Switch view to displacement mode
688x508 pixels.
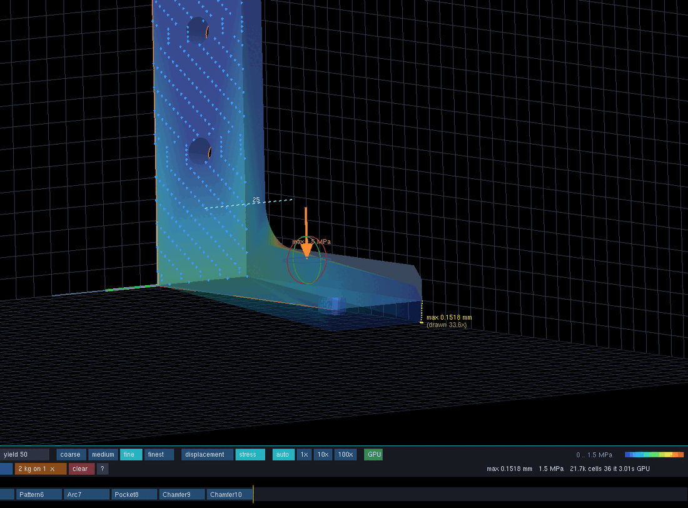[x=207, y=454]
